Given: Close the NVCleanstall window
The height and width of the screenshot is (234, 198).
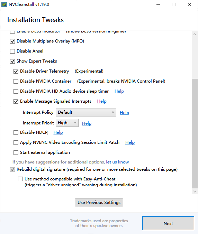Looking at the screenshot, I should tap(190, 4).
